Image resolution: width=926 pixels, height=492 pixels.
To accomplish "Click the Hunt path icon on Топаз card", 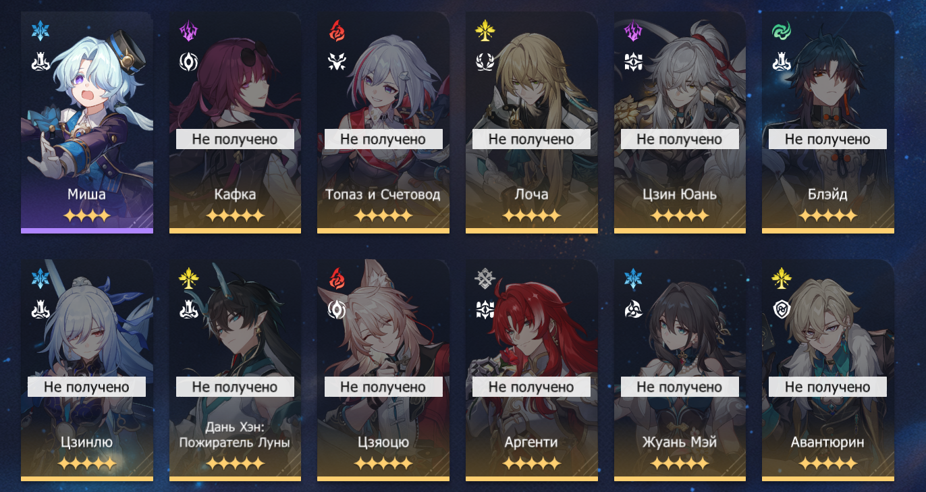I will click(x=336, y=62).
